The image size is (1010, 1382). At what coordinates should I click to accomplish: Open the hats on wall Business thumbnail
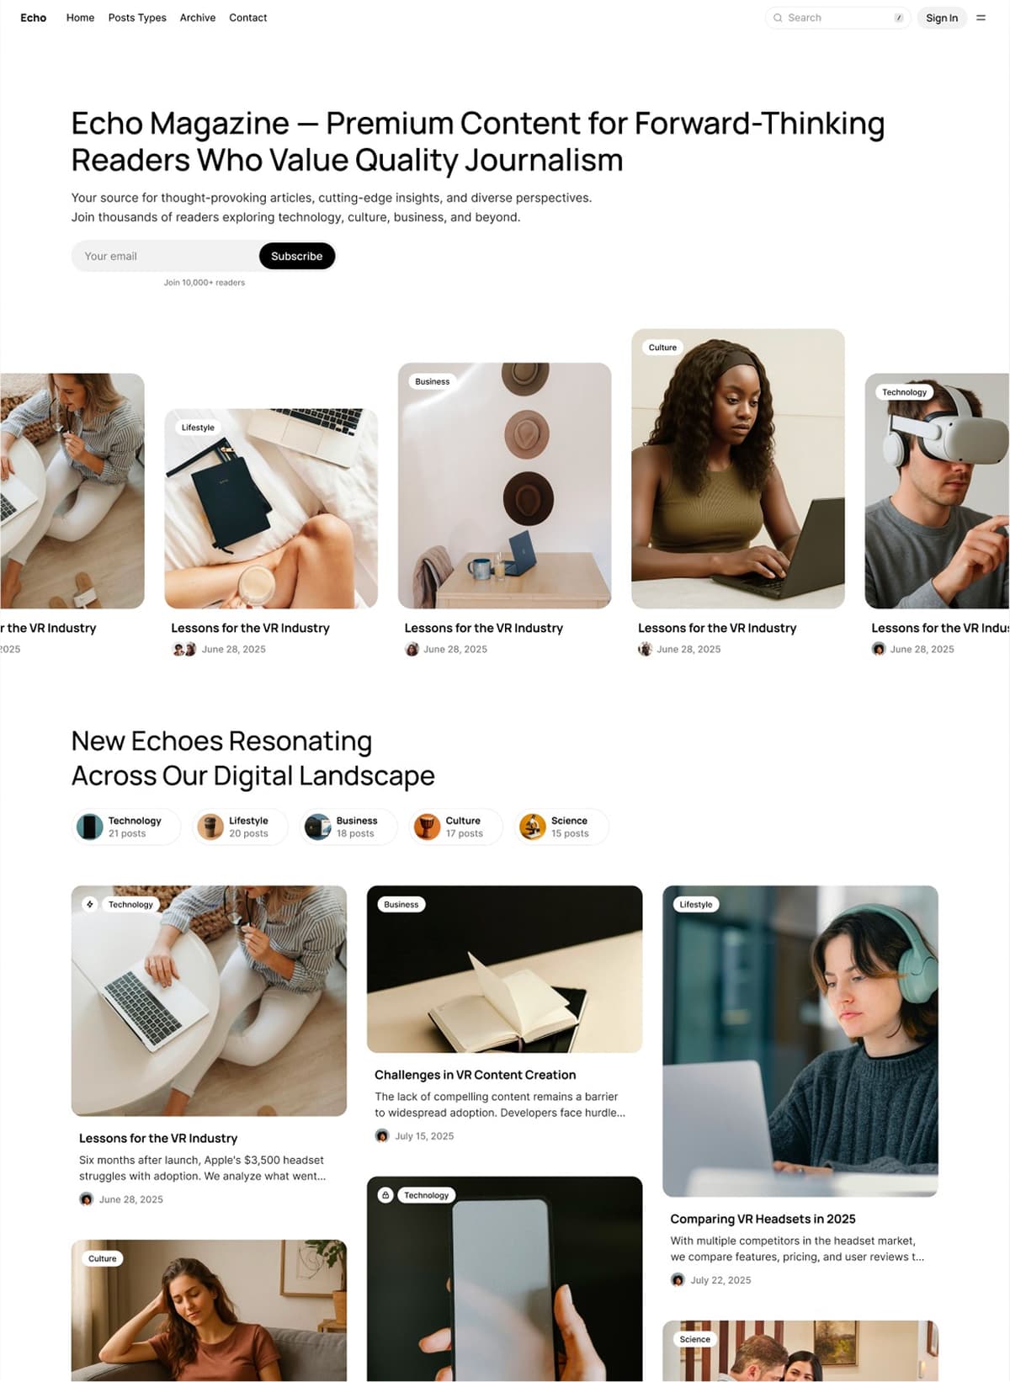point(504,486)
